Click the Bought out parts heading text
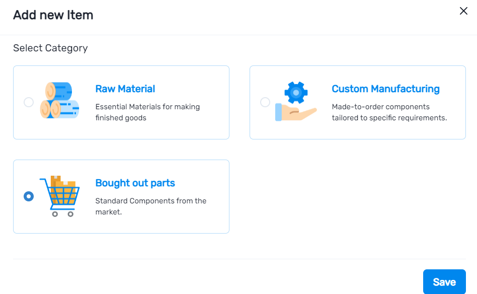Image resolution: width=477 pixels, height=294 pixels. pyautogui.click(x=135, y=183)
